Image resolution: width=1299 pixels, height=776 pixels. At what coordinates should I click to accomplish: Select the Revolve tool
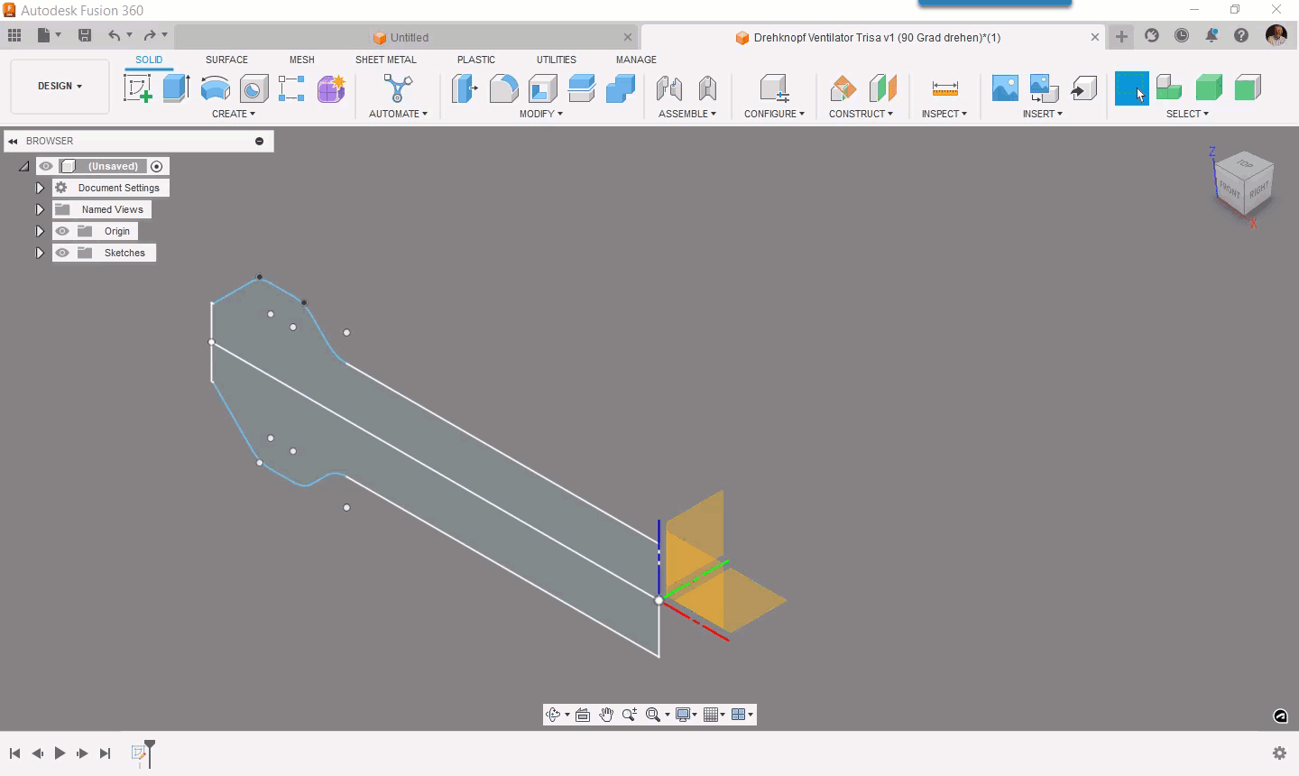215,88
